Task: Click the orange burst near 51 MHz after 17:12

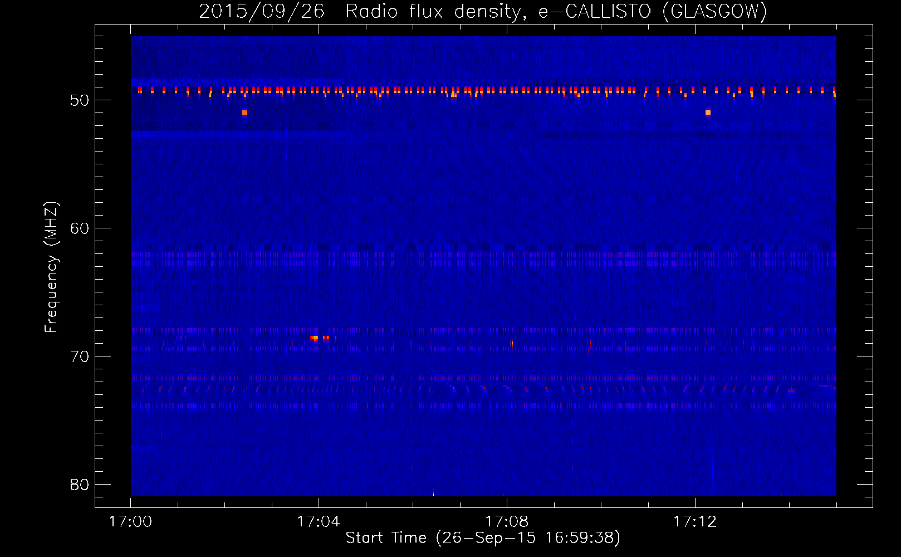Action: [708, 113]
